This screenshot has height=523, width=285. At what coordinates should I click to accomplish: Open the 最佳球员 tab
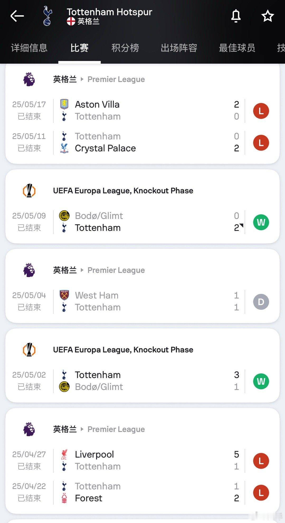tap(237, 48)
